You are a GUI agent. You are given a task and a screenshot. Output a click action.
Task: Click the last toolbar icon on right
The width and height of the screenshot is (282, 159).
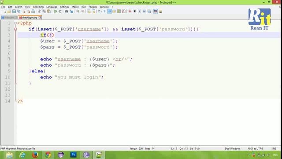click(160, 11)
